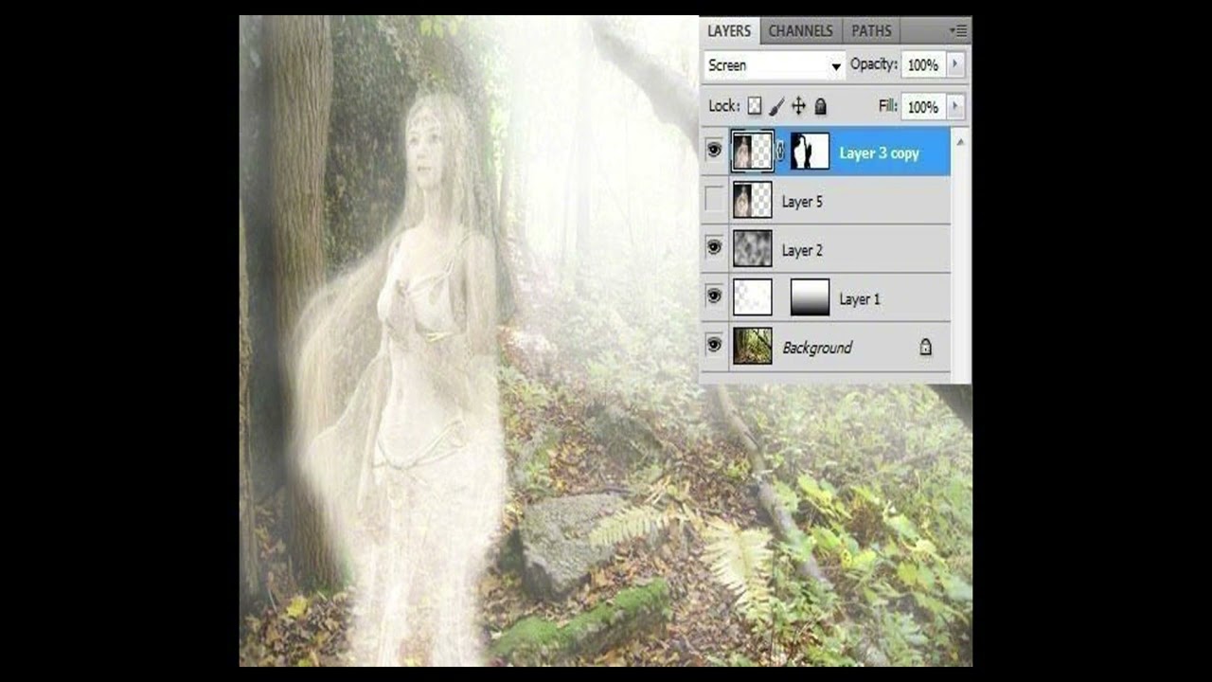This screenshot has width=1212, height=682.
Task: Switch to the Paths tab
Action: click(x=871, y=31)
